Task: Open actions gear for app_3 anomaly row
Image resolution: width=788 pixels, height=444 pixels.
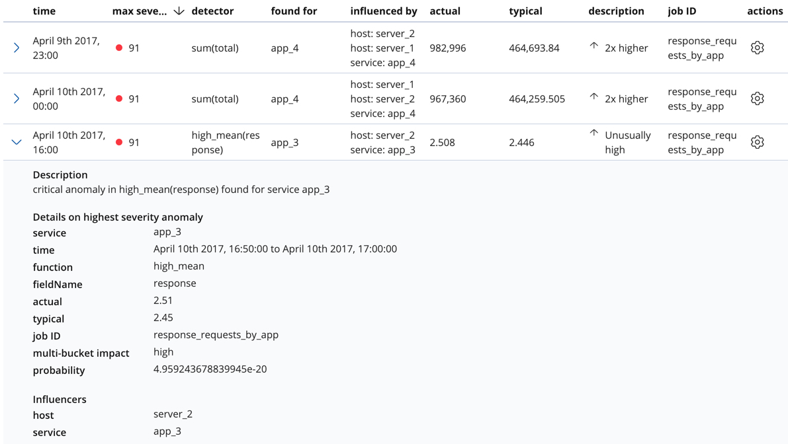Action: pos(757,142)
